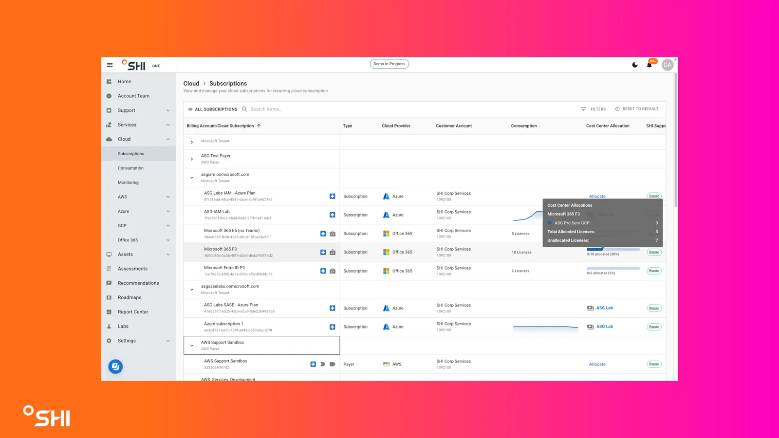Open the help chat bubble icon

click(115, 366)
